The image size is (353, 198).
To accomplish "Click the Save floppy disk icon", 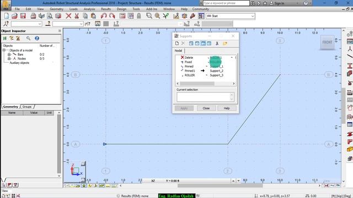I will tap(23, 16).
